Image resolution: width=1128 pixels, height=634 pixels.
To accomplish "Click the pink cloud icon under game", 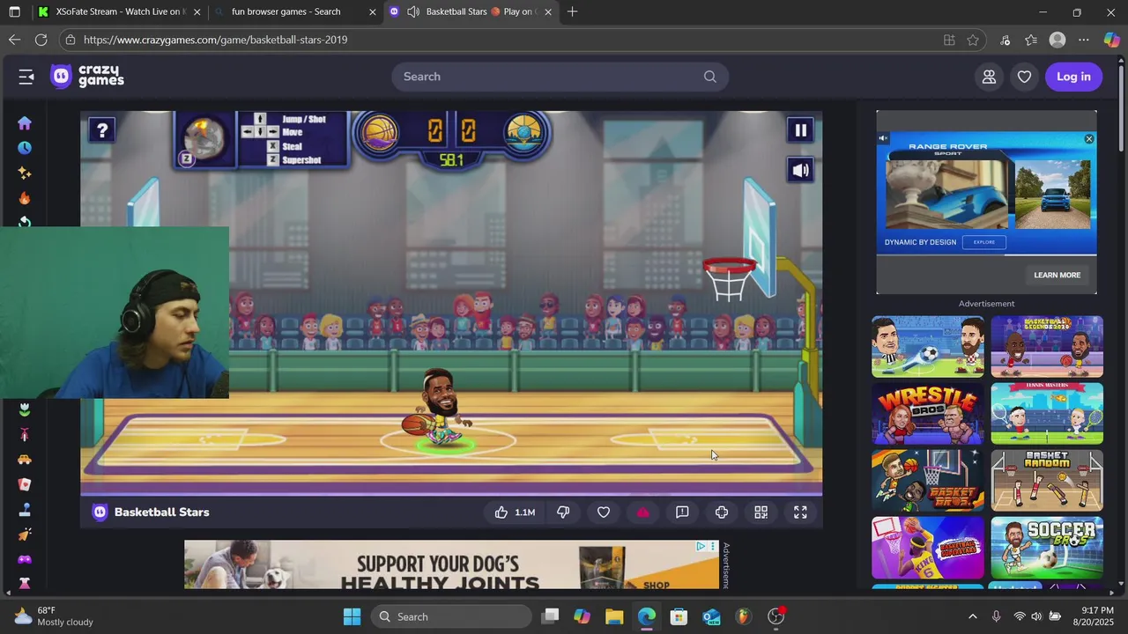I will tap(642, 512).
